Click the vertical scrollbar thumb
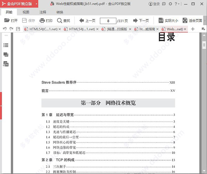The image size is (207, 174). point(204,45)
